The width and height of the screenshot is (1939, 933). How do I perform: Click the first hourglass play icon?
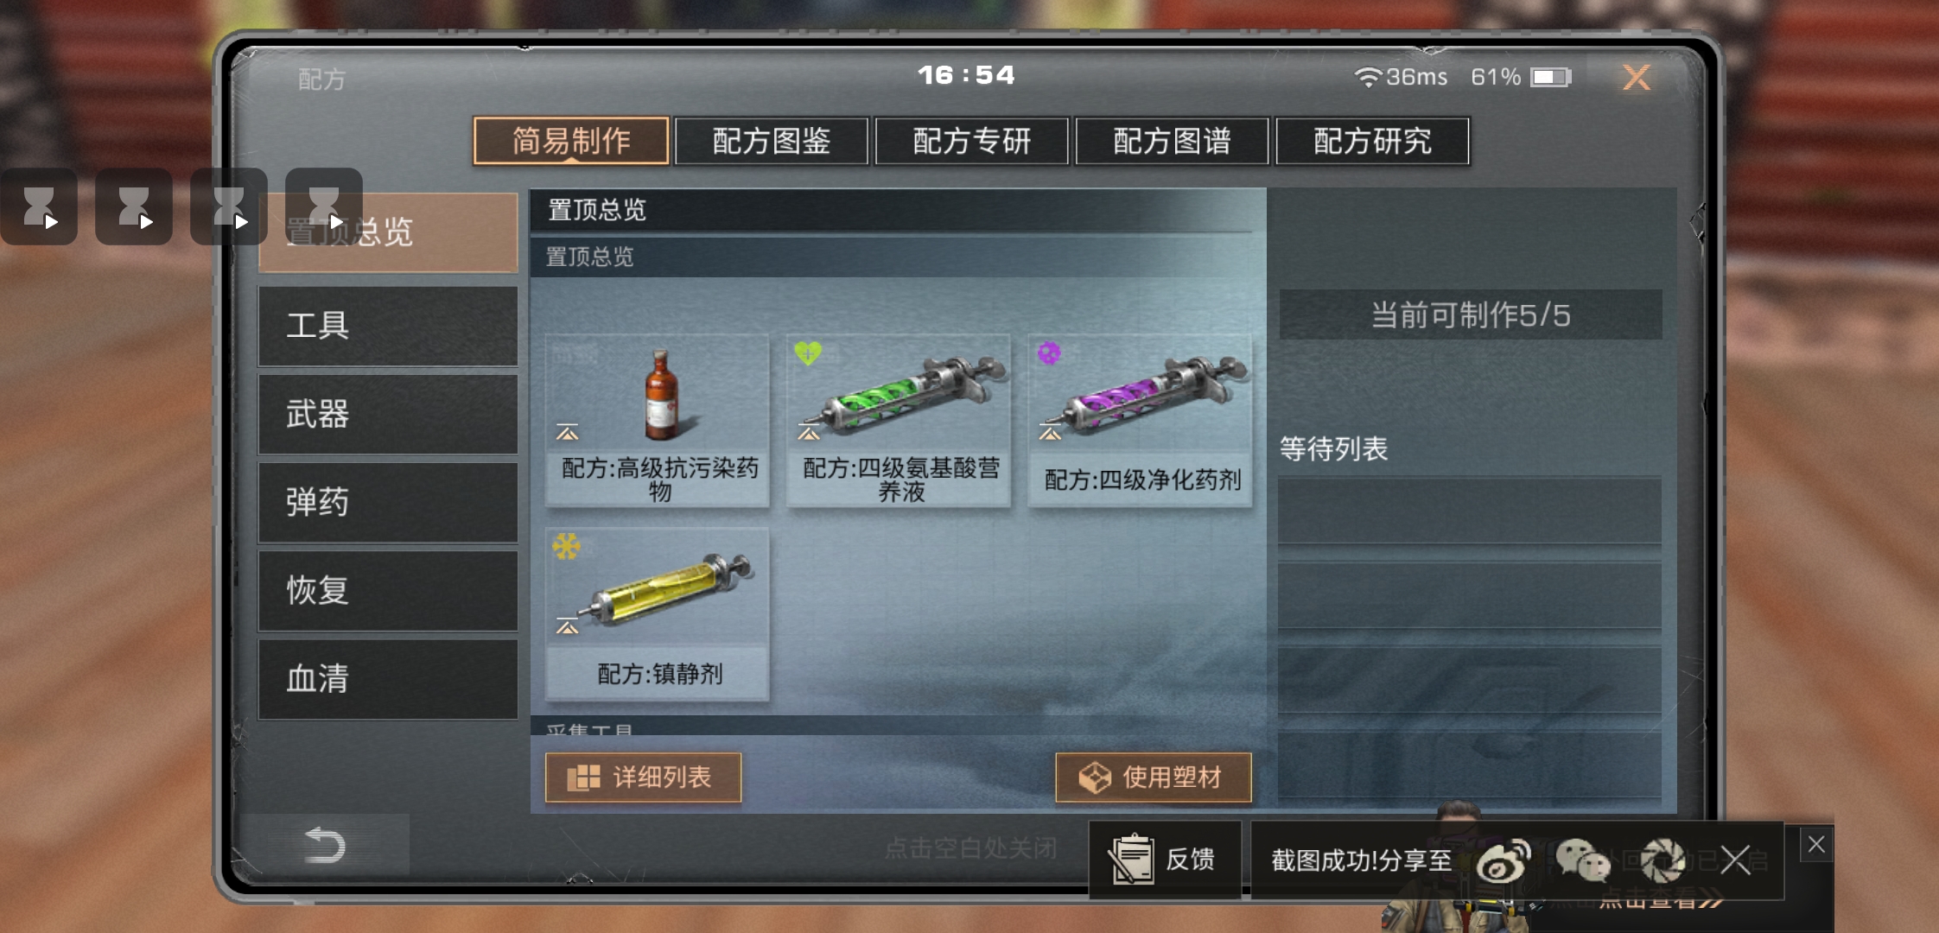pyautogui.click(x=39, y=207)
